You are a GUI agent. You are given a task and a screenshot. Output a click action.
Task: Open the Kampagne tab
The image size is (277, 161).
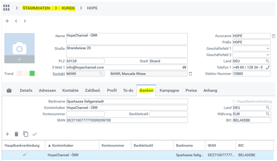[x=169, y=91]
